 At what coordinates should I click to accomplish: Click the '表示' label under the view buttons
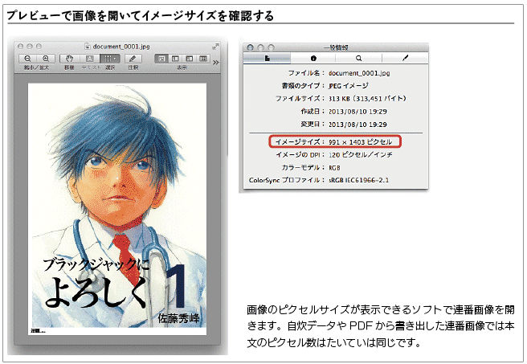(182, 67)
